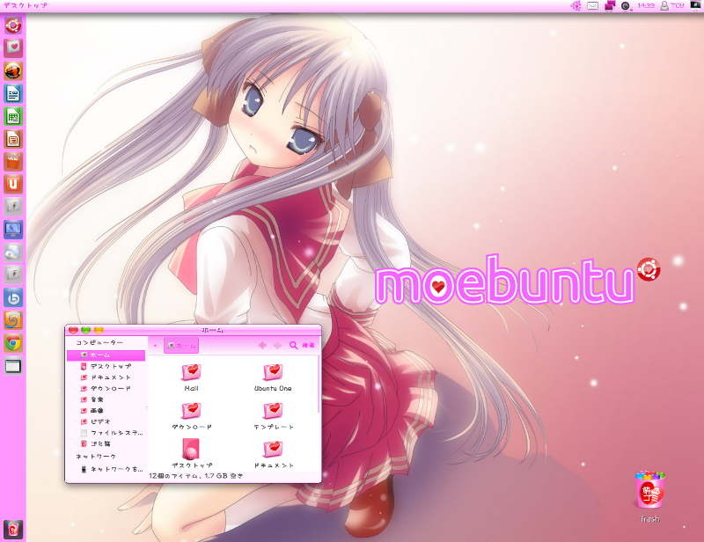Go forward with the file manager right arrow
This screenshot has width=704, height=542.
pos(278,345)
